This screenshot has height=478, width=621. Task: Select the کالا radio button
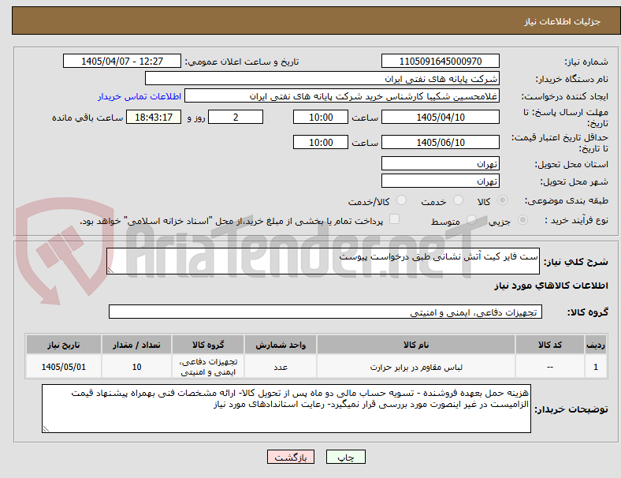tap(502, 200)
